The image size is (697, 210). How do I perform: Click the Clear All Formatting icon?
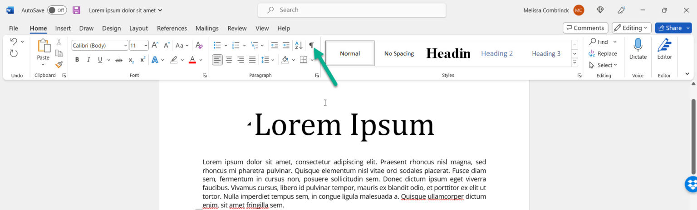pyautogui.click(x=199, y=45)
